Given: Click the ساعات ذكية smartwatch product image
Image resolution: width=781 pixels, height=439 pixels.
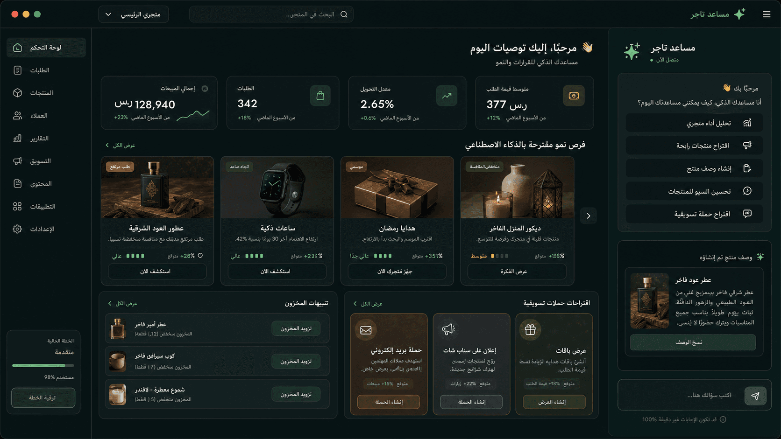Looking at the screenshot, I should coord(277,188).
